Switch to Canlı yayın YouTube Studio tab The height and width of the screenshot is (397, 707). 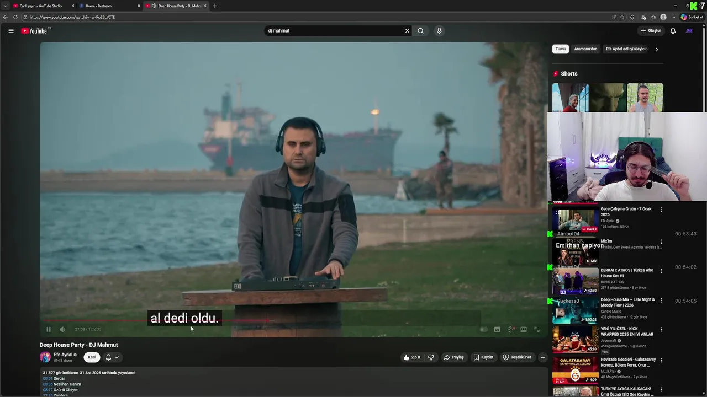point(43,6)
